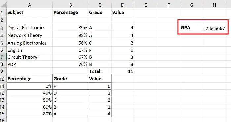231x122 pixels.
Task: Select column H header
Action: 214,5
